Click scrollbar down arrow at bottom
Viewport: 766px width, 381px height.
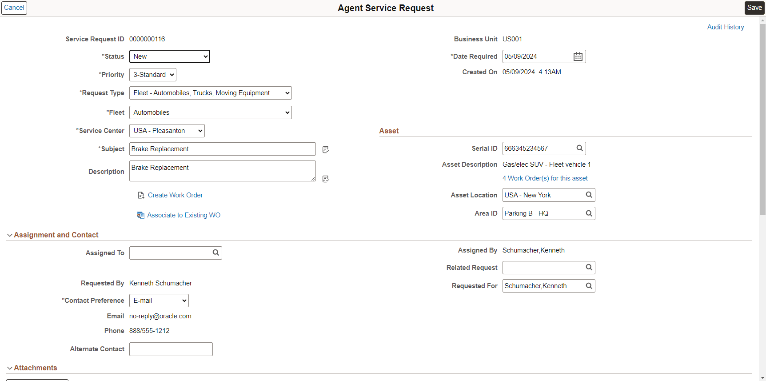pos(762,378)
